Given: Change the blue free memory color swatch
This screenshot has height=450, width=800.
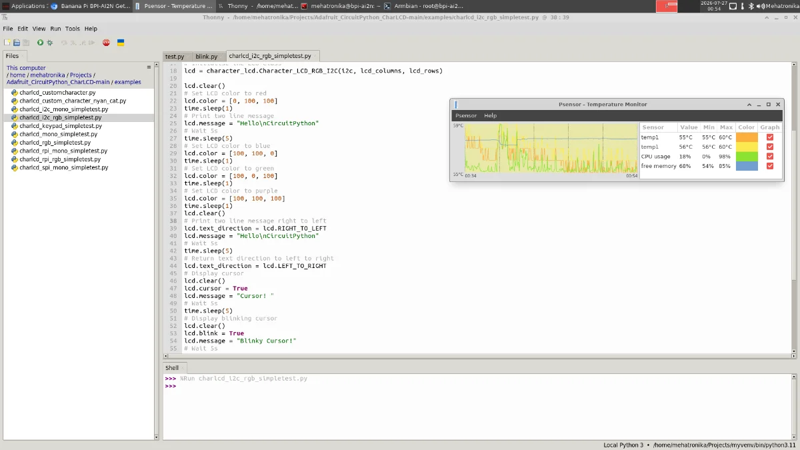Looking at the screenshot, I should (747, 166).
